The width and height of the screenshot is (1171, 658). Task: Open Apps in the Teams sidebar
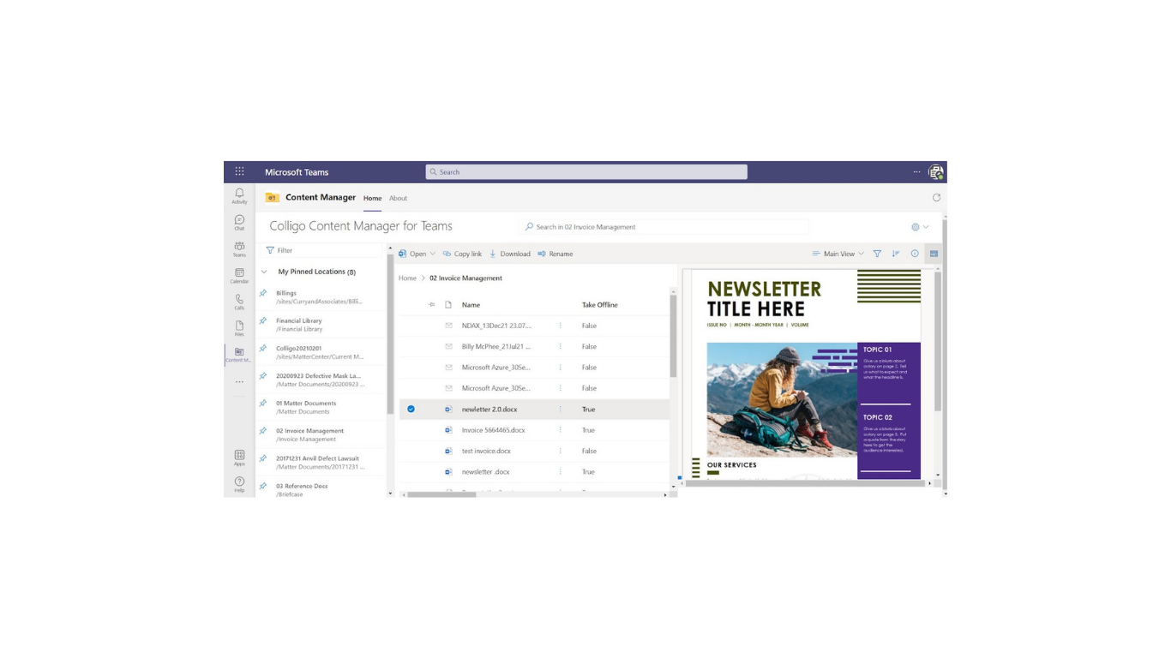coord(239,458)
